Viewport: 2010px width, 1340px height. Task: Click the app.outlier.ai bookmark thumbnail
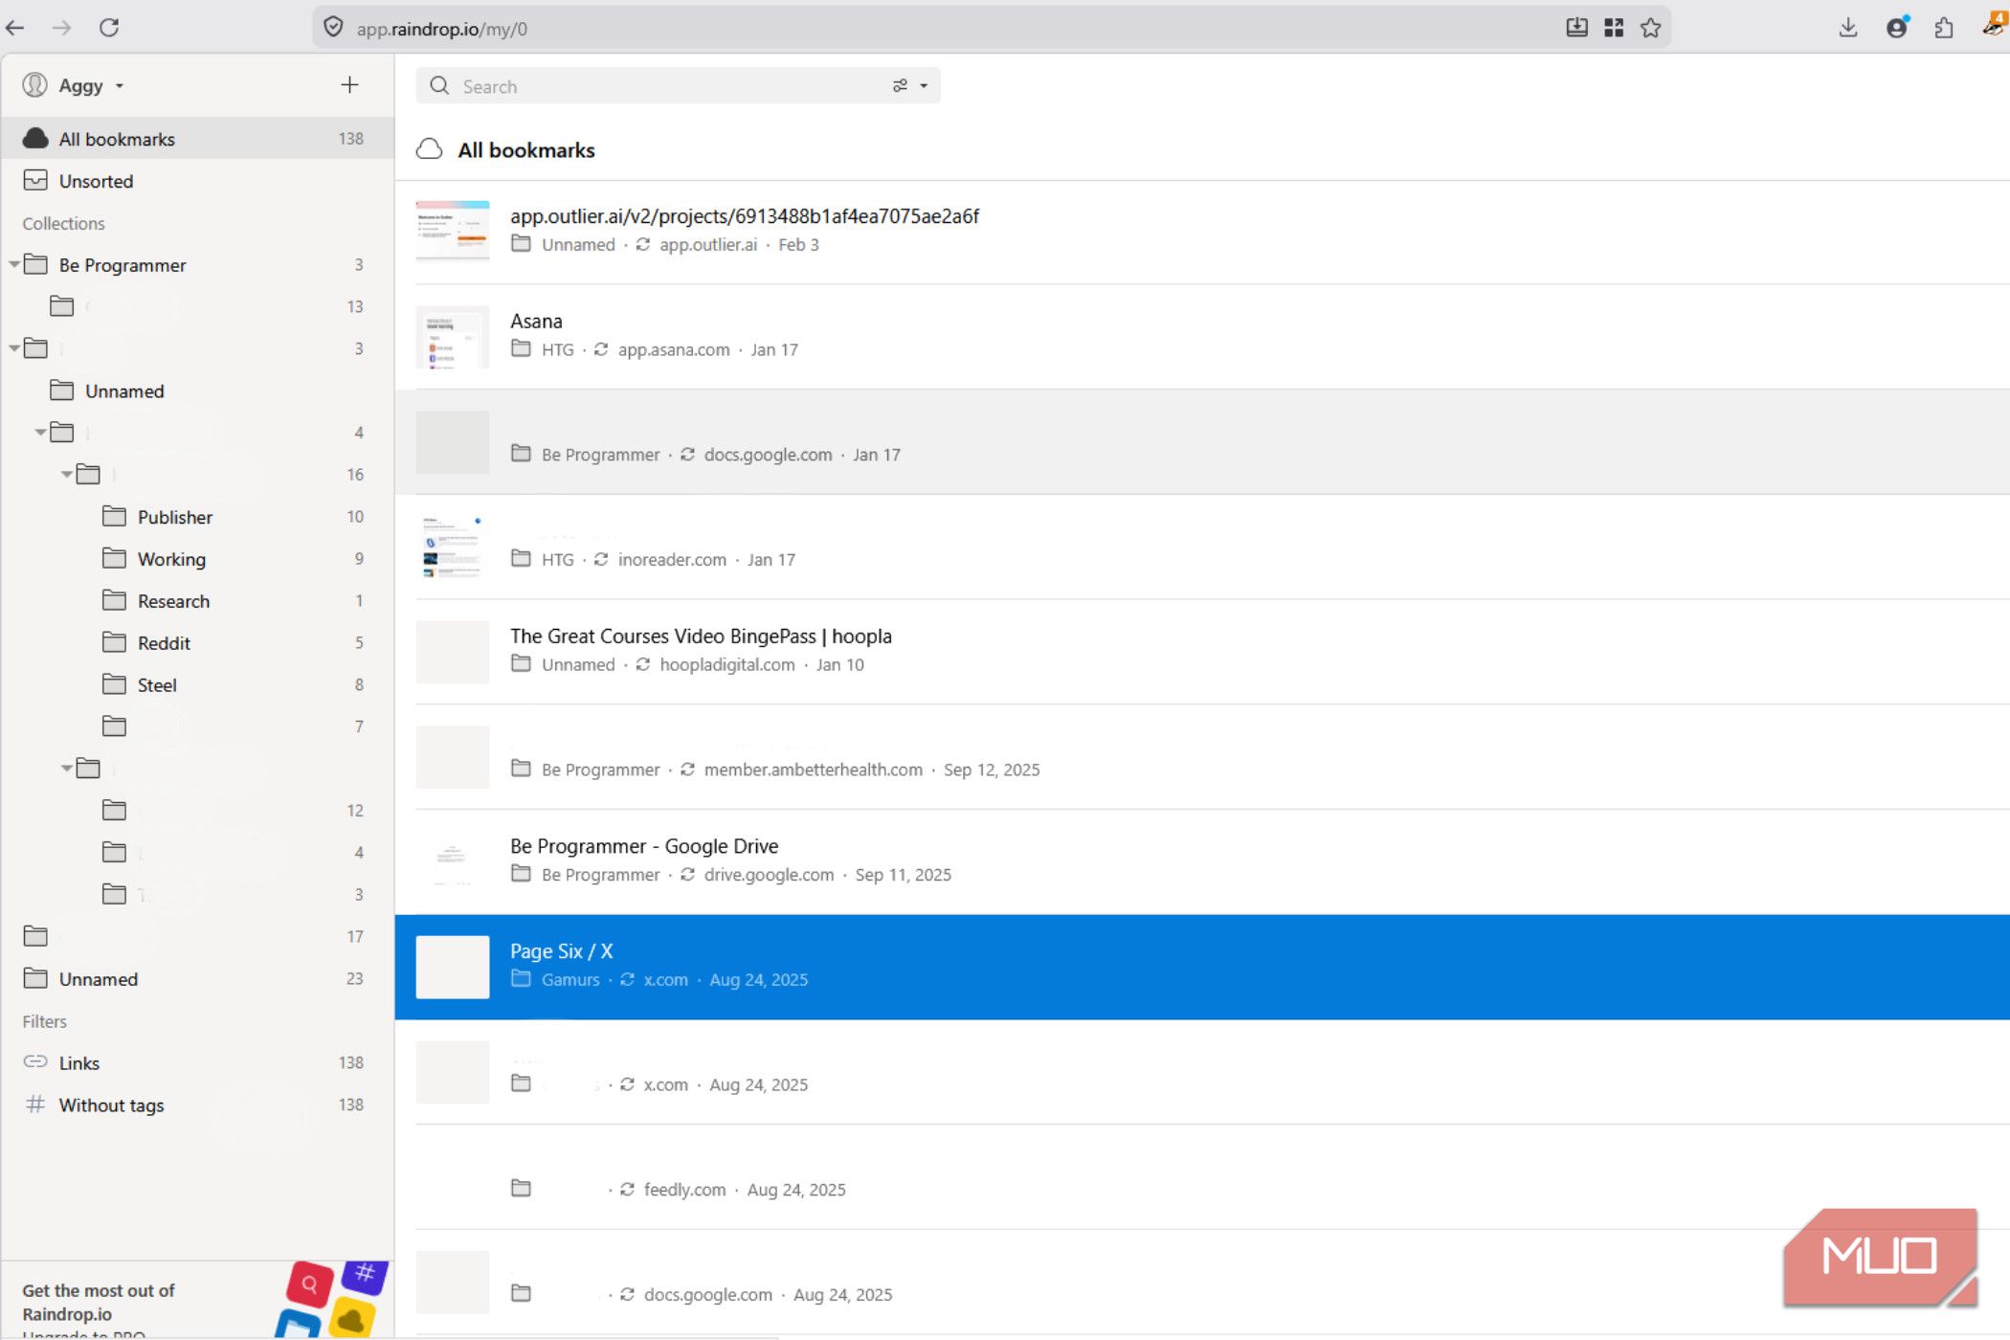tap(453, 231)
